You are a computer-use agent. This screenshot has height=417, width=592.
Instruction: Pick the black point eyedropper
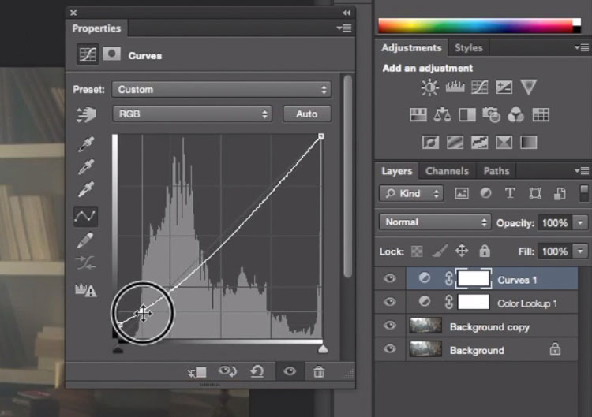[86, 144]
